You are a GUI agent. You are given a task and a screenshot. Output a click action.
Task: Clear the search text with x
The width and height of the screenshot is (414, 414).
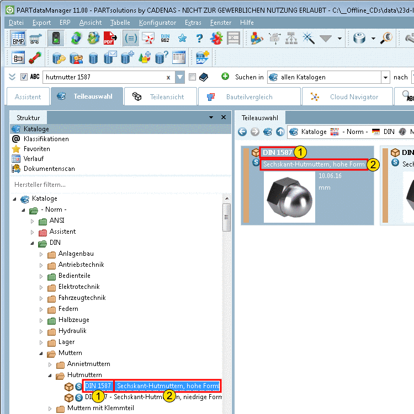pyautogui.click(x=168, y=78)
